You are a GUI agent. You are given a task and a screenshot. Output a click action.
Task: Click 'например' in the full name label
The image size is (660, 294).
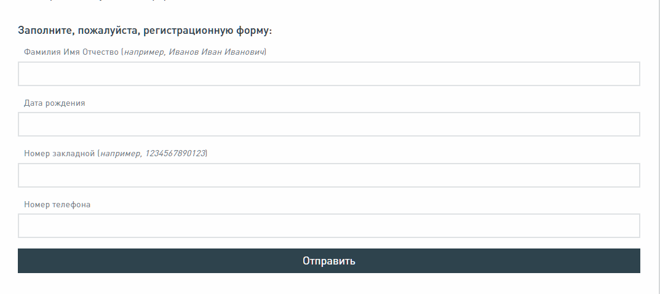(x=144, y=52)
